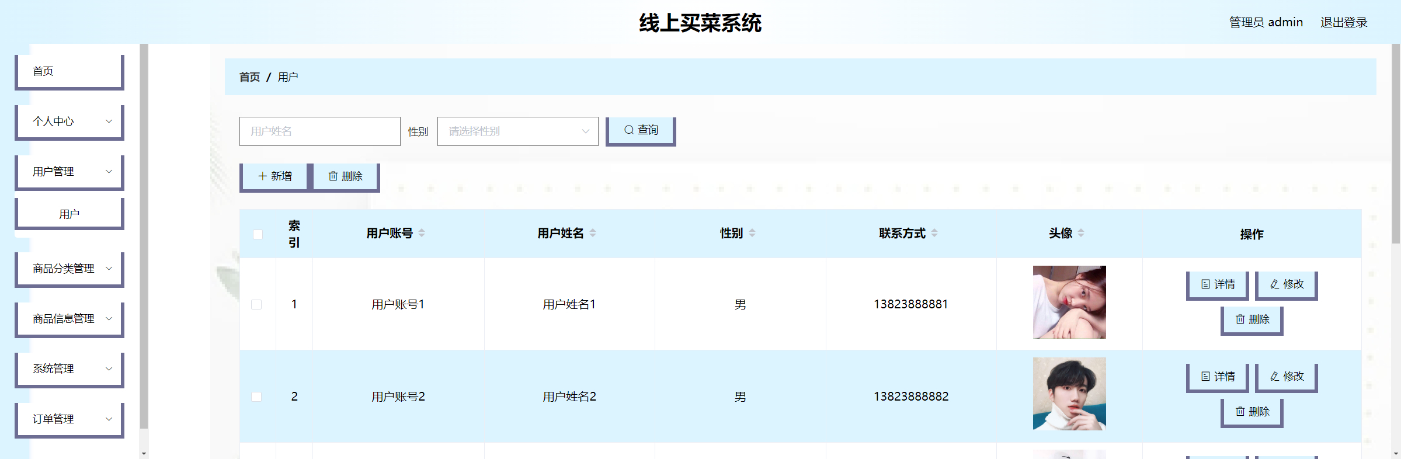
Task: Open 详情 for 用户账号2
Action: pos(1217,377)
